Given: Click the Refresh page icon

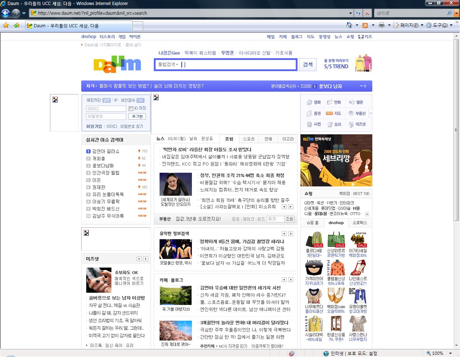Looking at the screenshot, I should click(x=358, y=13).
